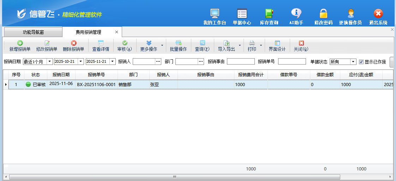The height and width of the screenshot is (181, 396).
Task: Click the 报销事由 input field
Action: click(x=240, y=62)
